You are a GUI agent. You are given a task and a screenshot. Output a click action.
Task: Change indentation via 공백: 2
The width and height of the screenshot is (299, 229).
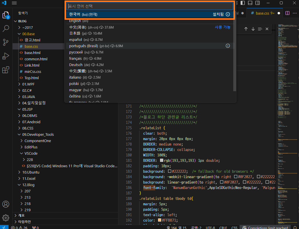click(x=196, y=228)
